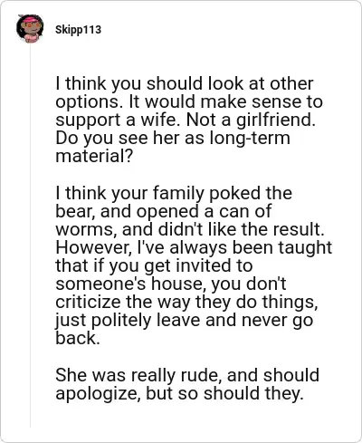Click the paragraph starting 'I think your family'
The width and height of the screenshot is (362, 443).
click(194, 265)
